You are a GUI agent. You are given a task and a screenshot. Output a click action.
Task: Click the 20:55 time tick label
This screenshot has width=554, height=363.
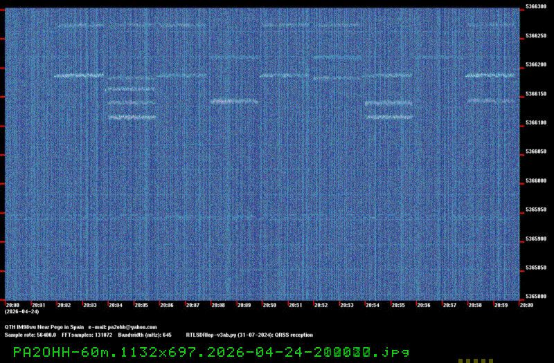397,305
